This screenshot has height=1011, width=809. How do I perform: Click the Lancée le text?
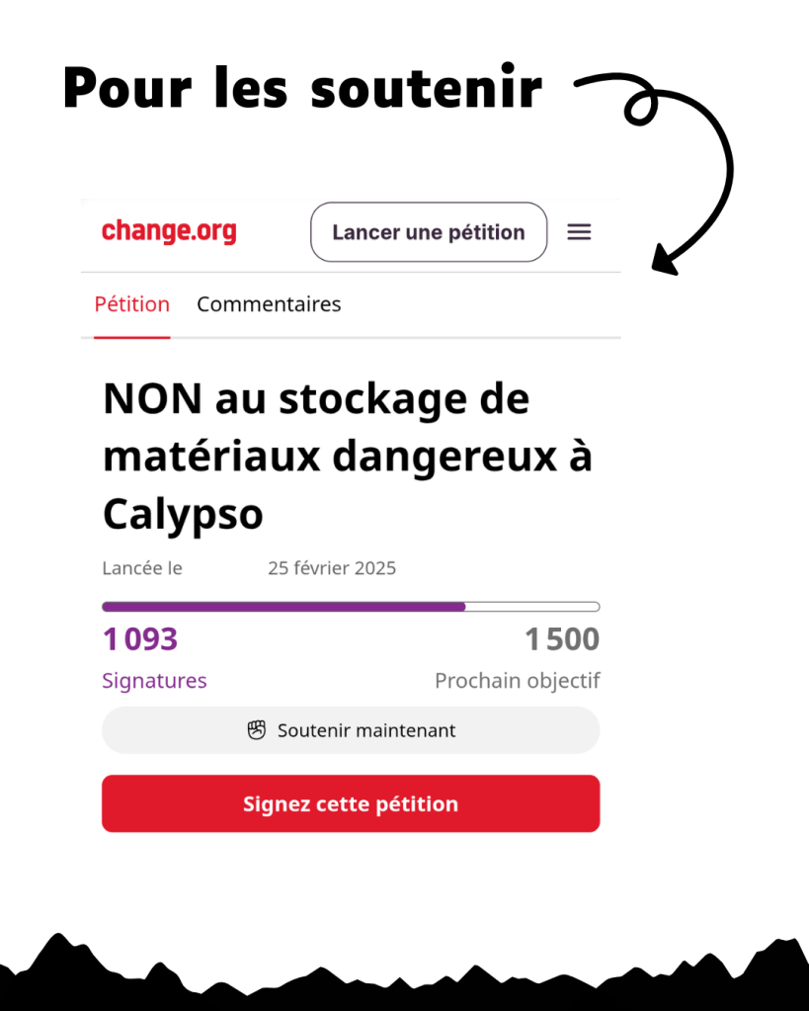pos(142,568)
